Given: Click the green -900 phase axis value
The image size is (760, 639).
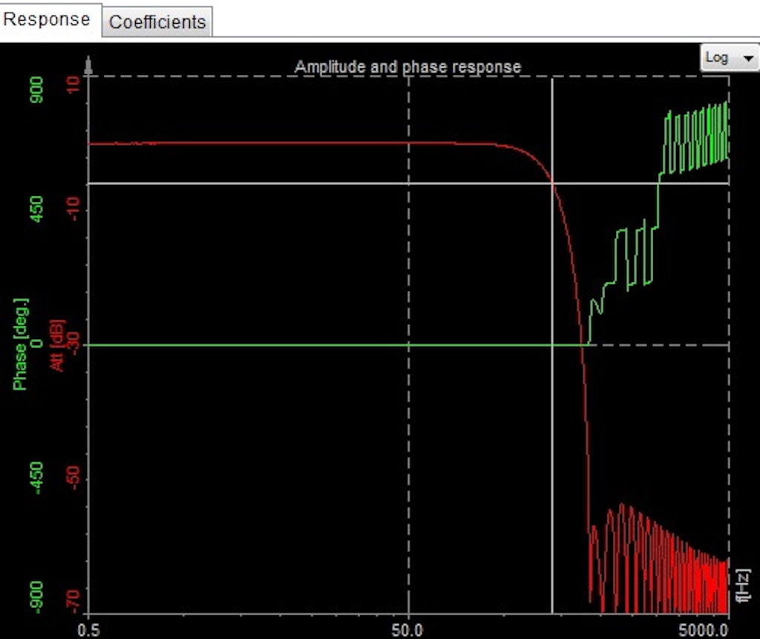Looking at the screenshot, I should click(37, 597).
